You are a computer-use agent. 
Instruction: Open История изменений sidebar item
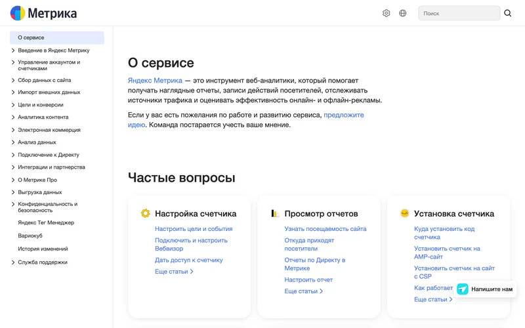point(43,249)
